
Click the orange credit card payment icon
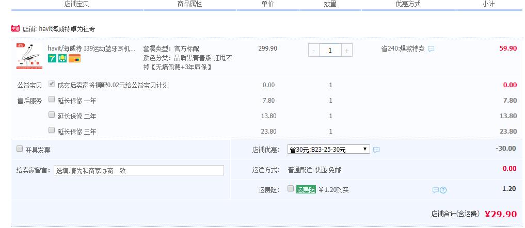74,58
